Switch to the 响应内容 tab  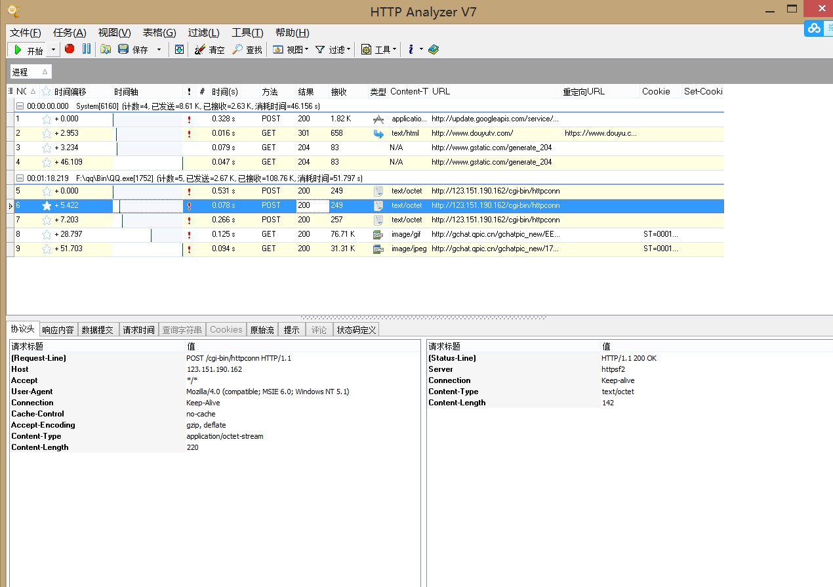(x=58, y=330)
